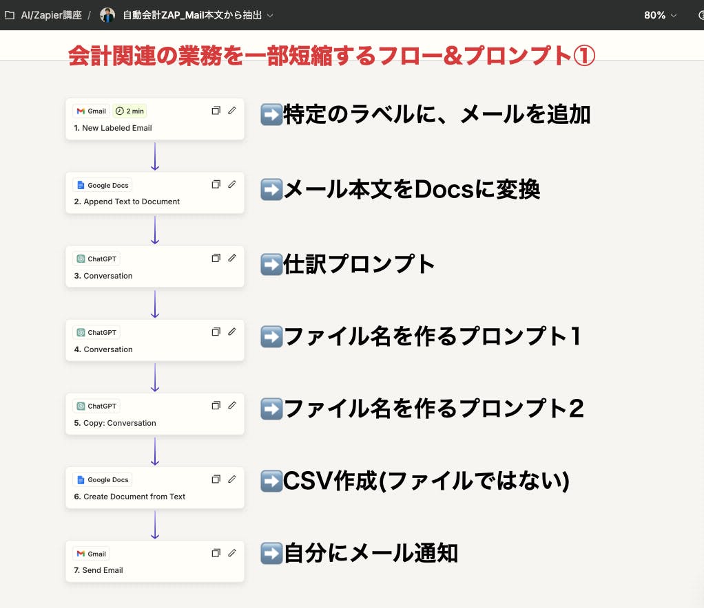Viewport: 704px width, 608px height.
Task: Duplicate the Append Text to Document step
Action: (216, 184)
